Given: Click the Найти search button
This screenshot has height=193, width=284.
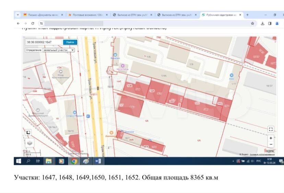Looking at the screenshot, I should tap(70, 42).
